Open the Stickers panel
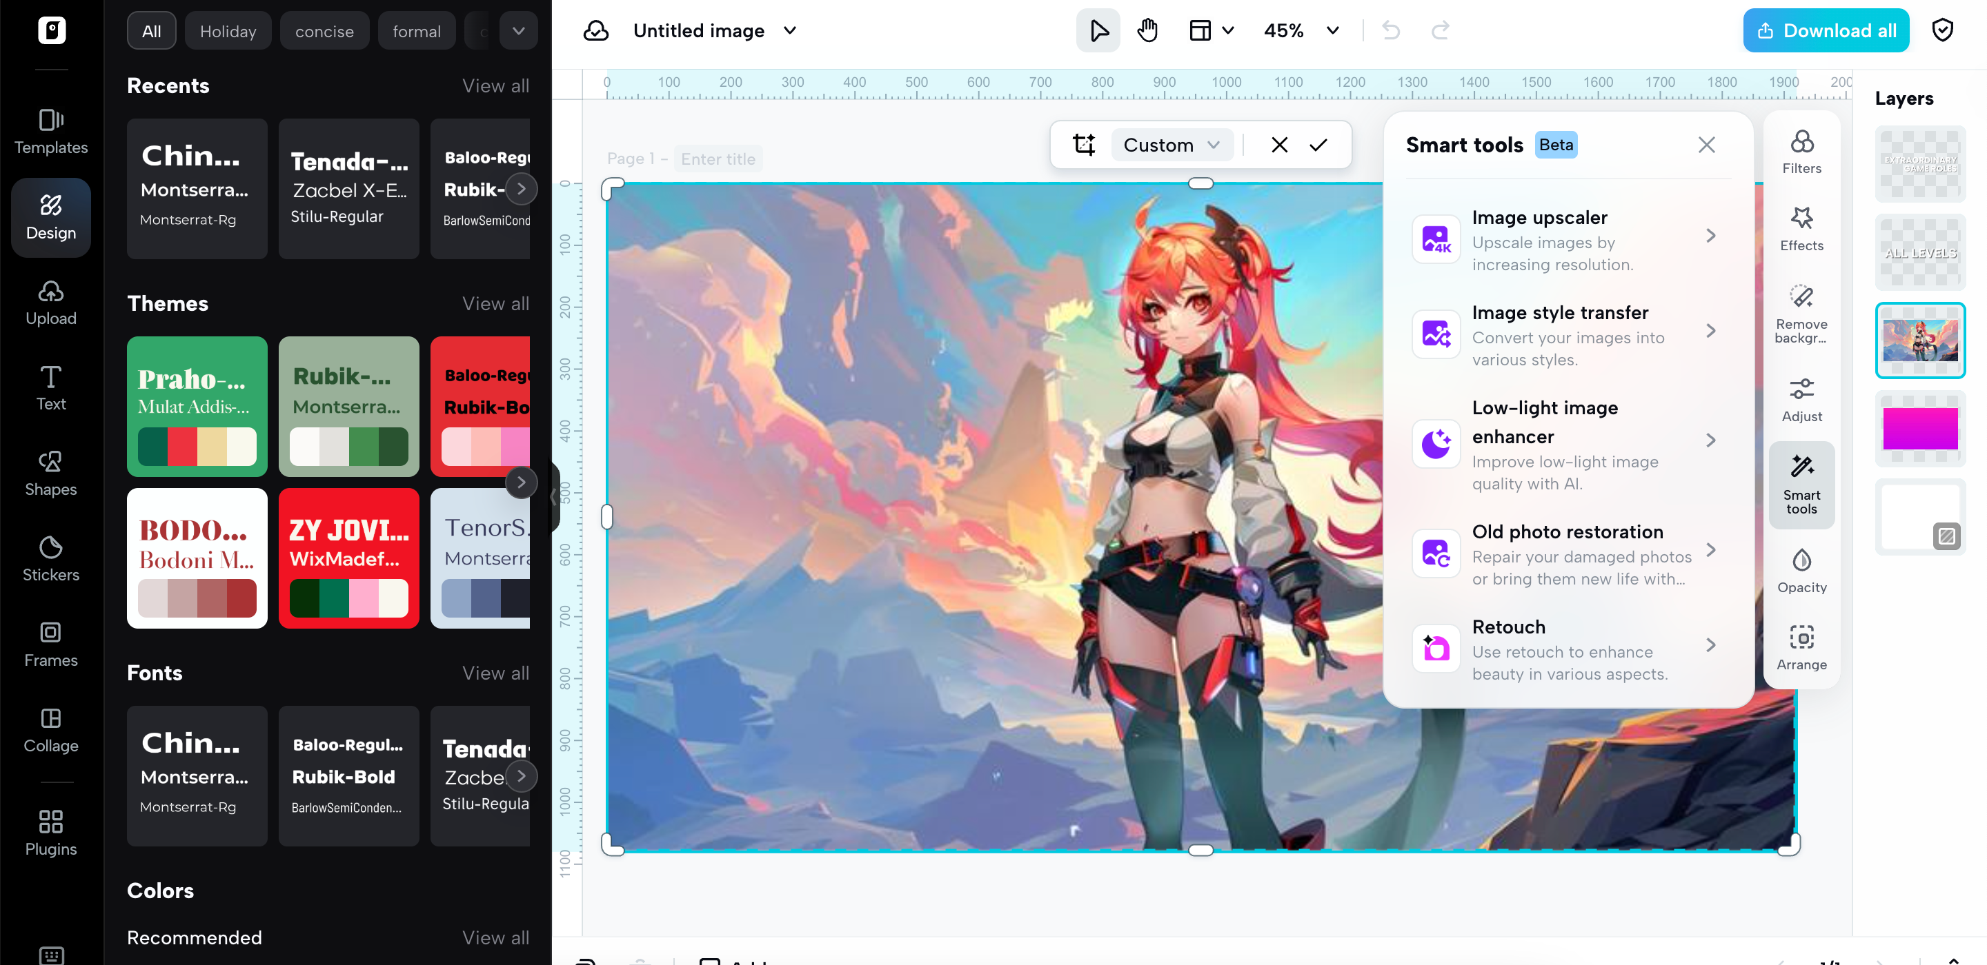Viewport: 1987px width, 965px height. pyautogui.click(x=51, y=560)
